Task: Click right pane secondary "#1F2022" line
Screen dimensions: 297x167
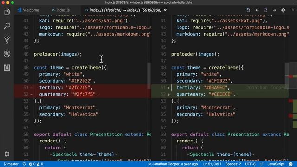Action: (205, 81)
